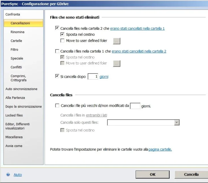Open 'erano stati cancellati nella cartella 1' link

click(x=137, y=29)
